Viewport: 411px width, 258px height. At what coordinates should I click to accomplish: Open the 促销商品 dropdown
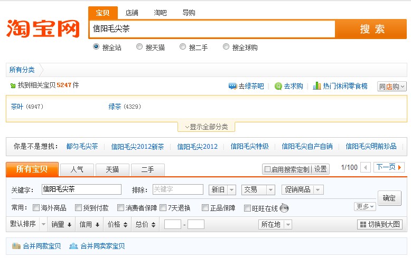(303, 190)
